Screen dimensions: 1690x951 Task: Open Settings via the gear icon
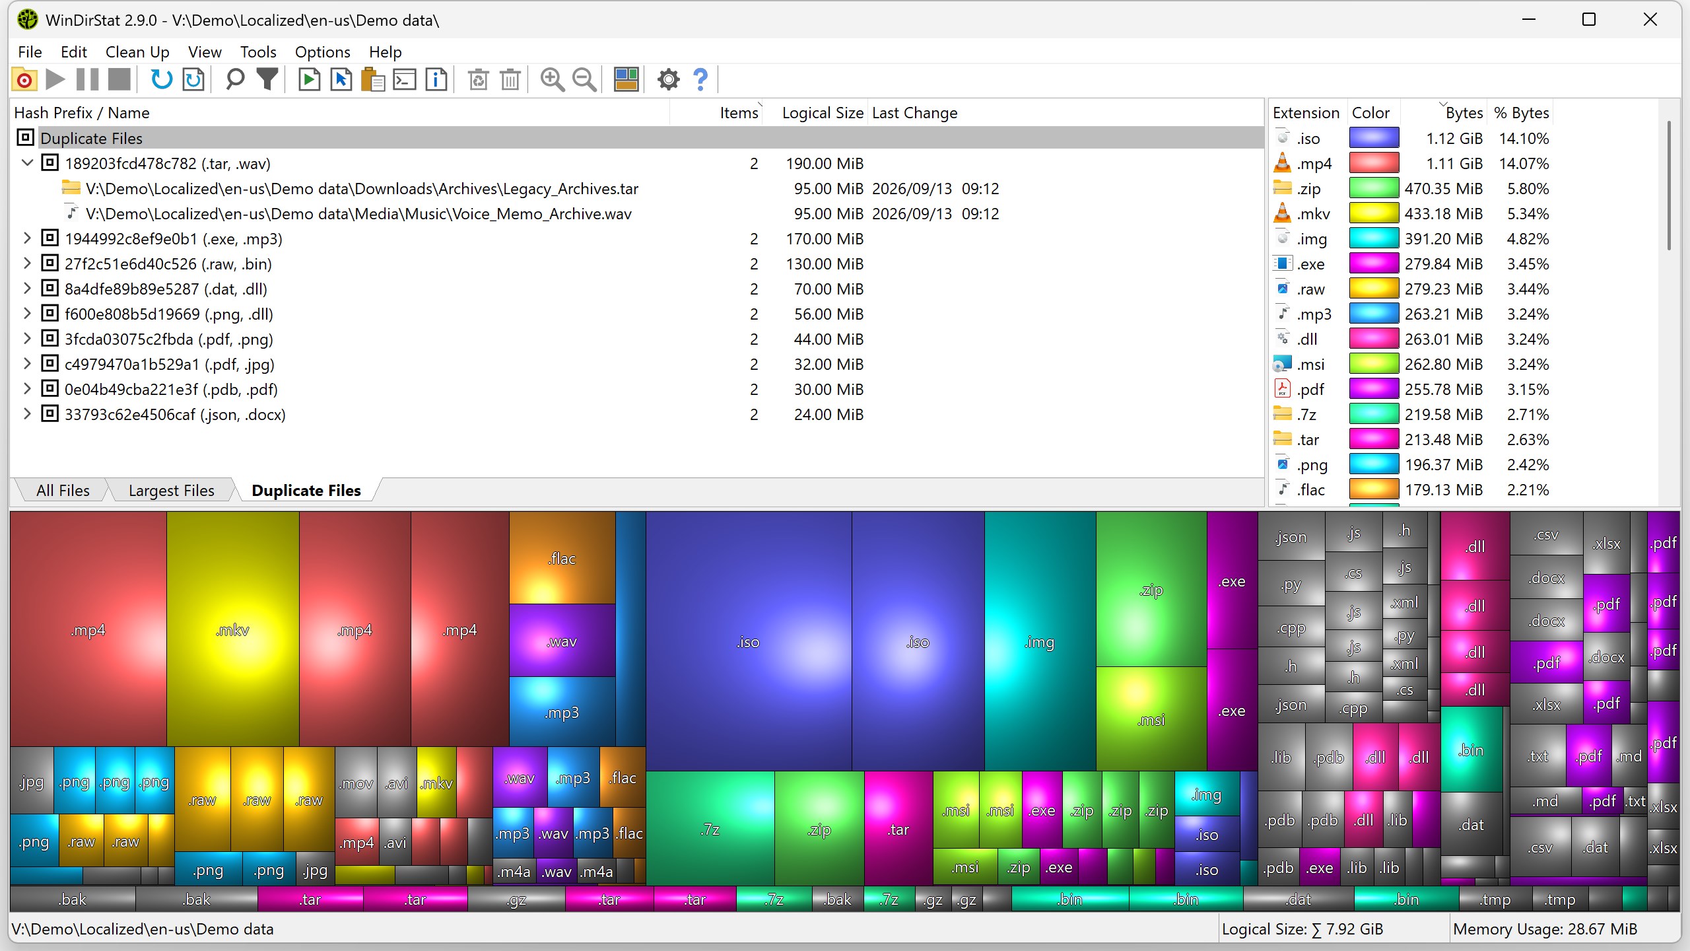[x=668, y=80]
